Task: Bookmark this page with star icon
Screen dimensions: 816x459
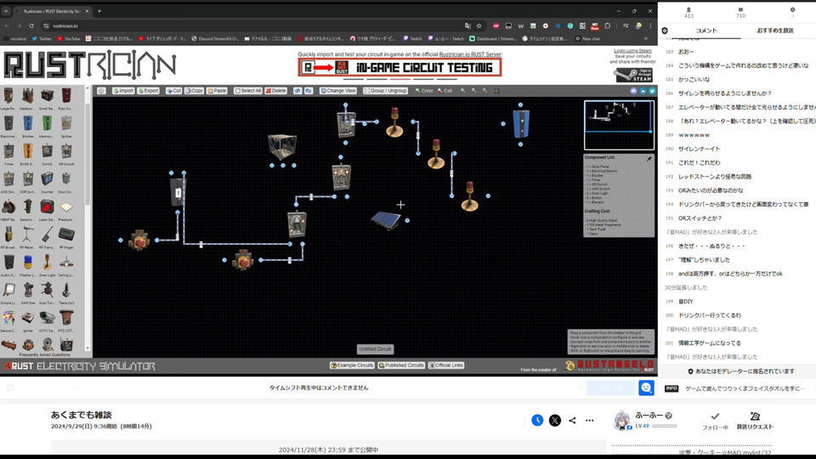Action: 479,25
